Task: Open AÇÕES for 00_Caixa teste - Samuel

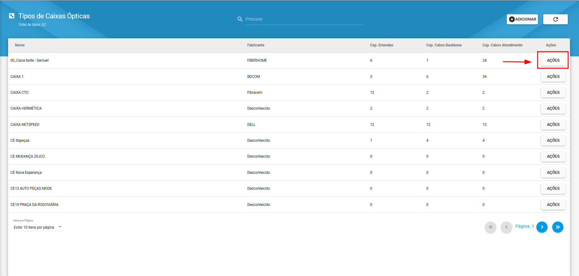Action: (x=553, y=60)
